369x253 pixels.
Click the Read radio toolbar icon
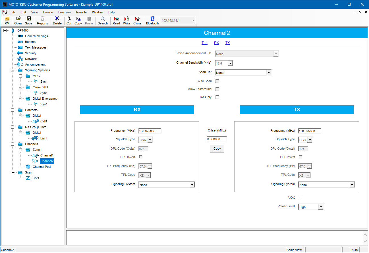(116, 21)
